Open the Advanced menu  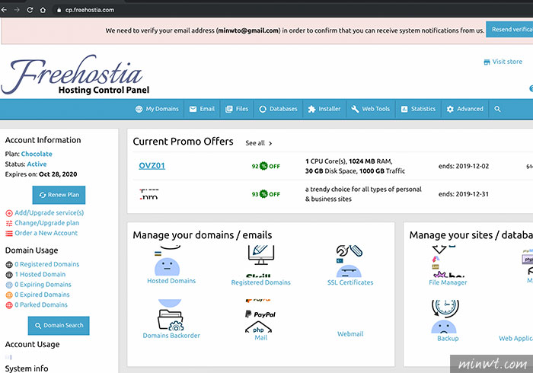click(x=465, y=109)
